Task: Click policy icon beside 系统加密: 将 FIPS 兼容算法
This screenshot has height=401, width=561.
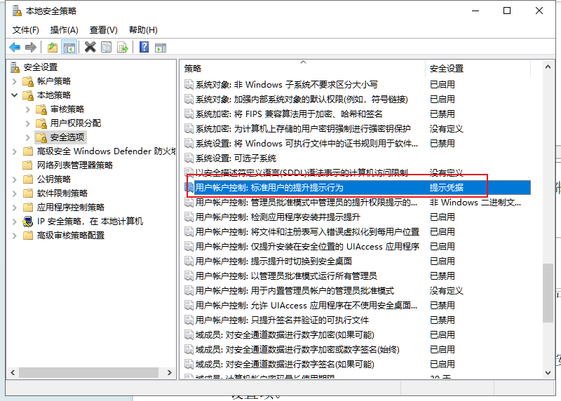Action: (x=189, y=114)
